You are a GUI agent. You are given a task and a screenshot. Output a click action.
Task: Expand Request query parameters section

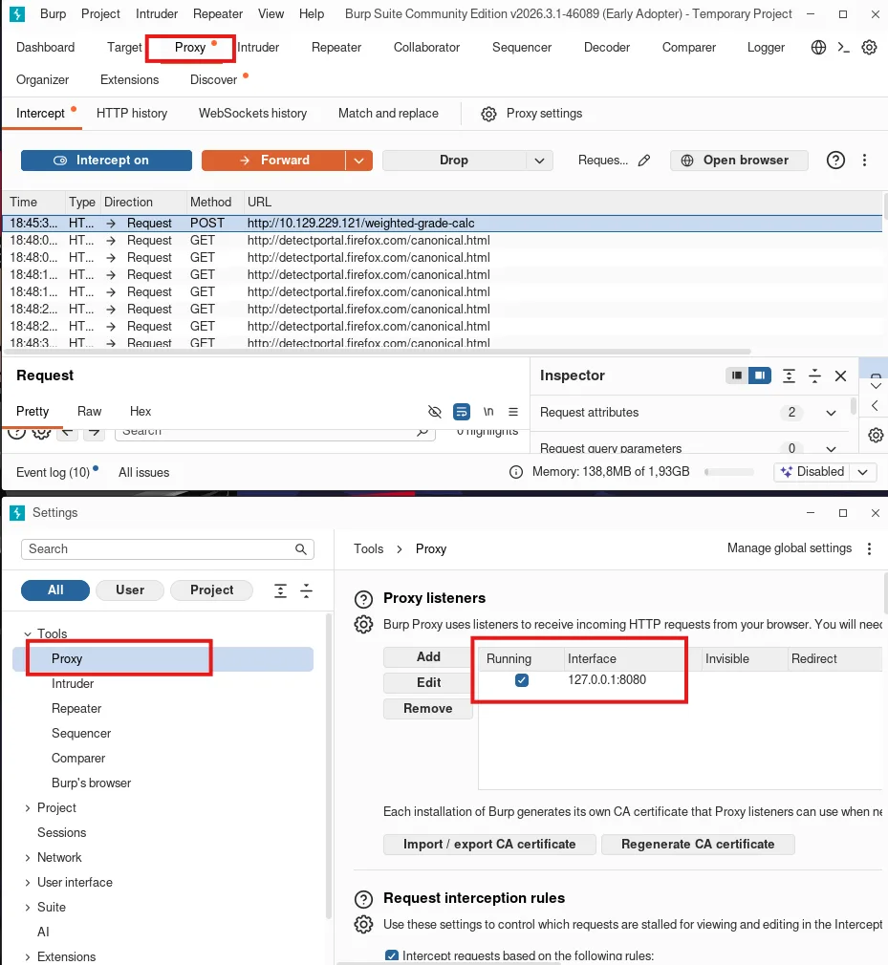pyautogui.click(x=831, y=449)
